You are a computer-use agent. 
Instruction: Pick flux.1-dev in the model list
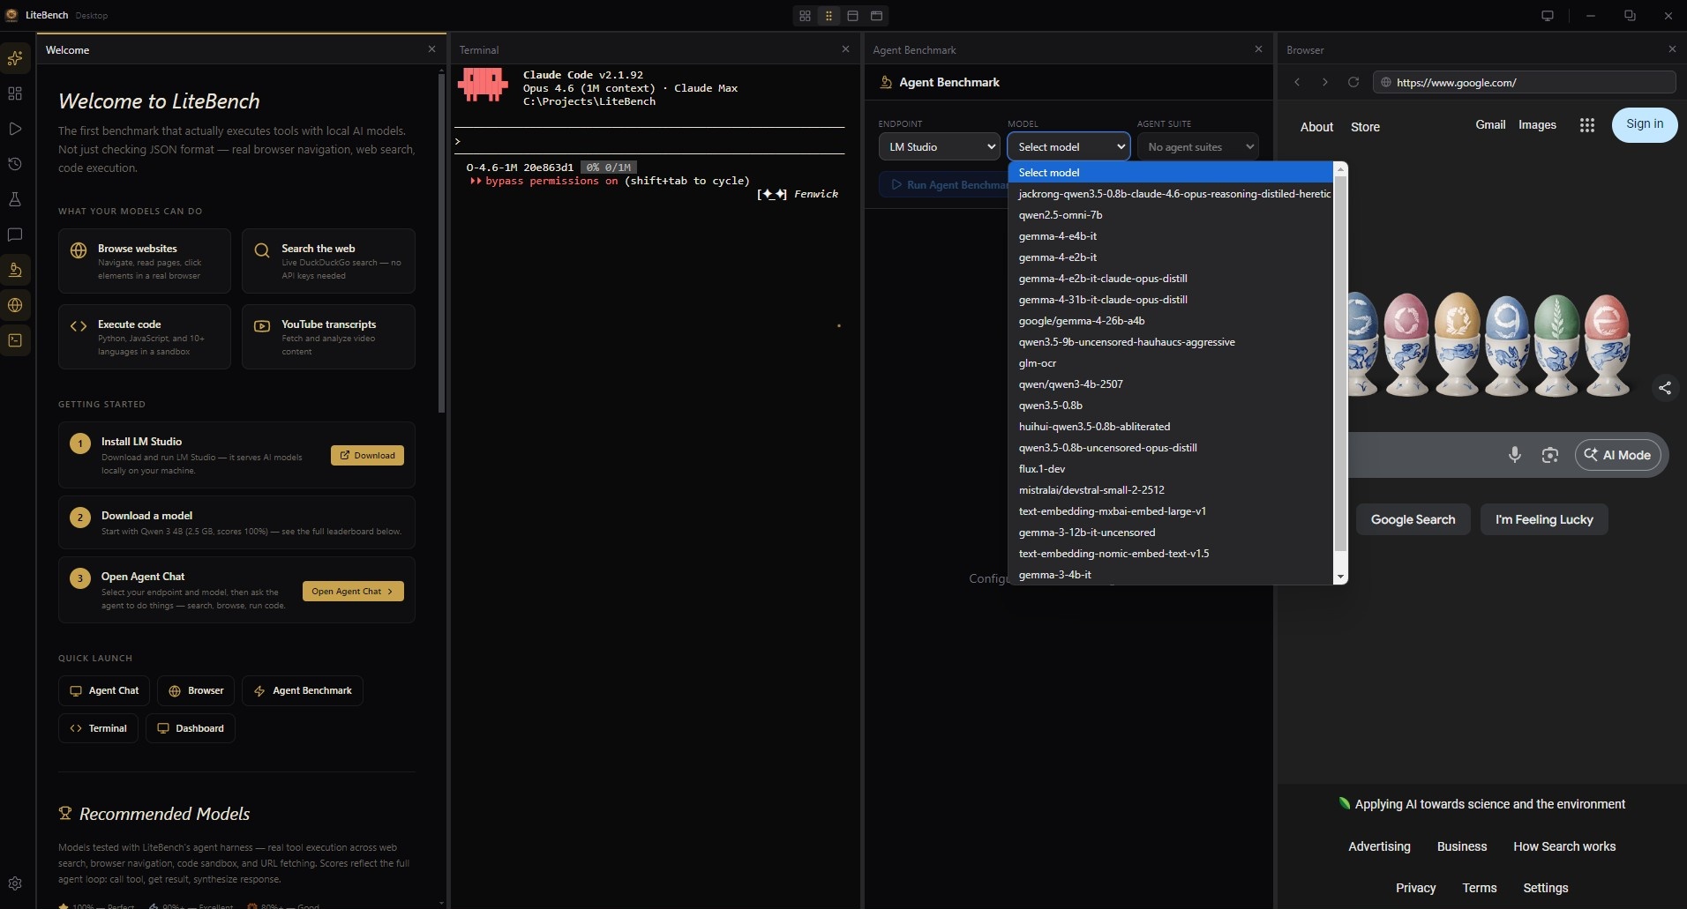pyautogui.click(x=1170, y=469)
